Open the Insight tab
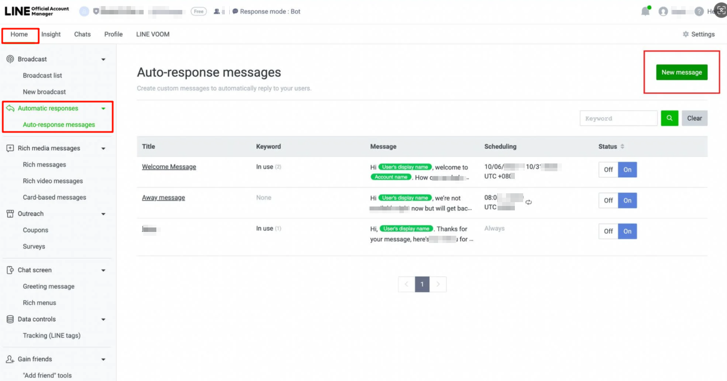 (x=51, y=34)
